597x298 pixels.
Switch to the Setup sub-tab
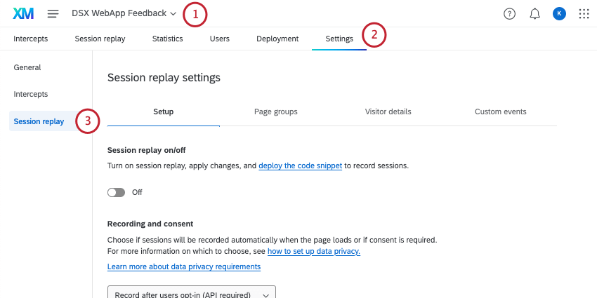tap(164, 111)
